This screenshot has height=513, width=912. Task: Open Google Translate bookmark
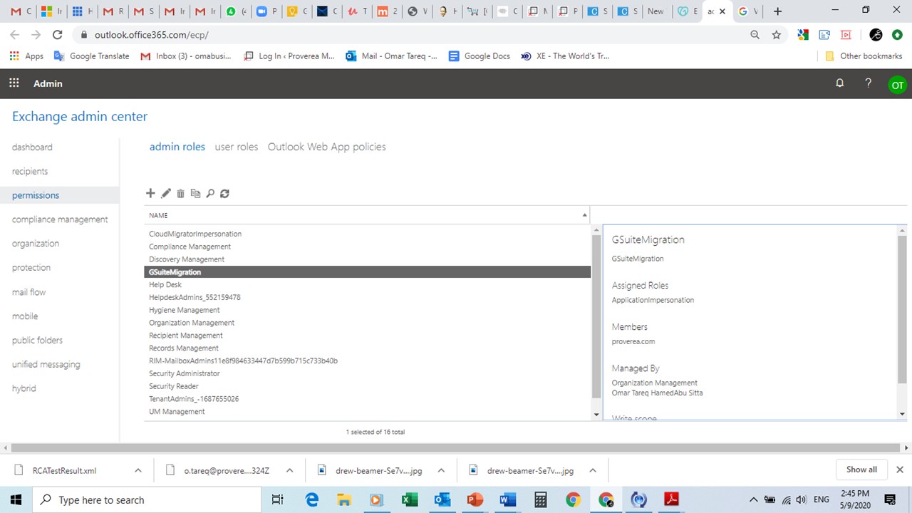coord(92,56)
